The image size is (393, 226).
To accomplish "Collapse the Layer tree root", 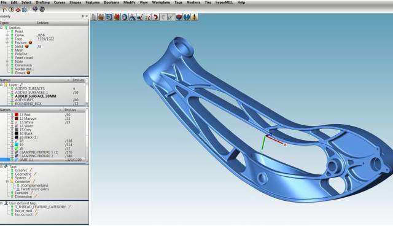I will [x=1, y=85].
